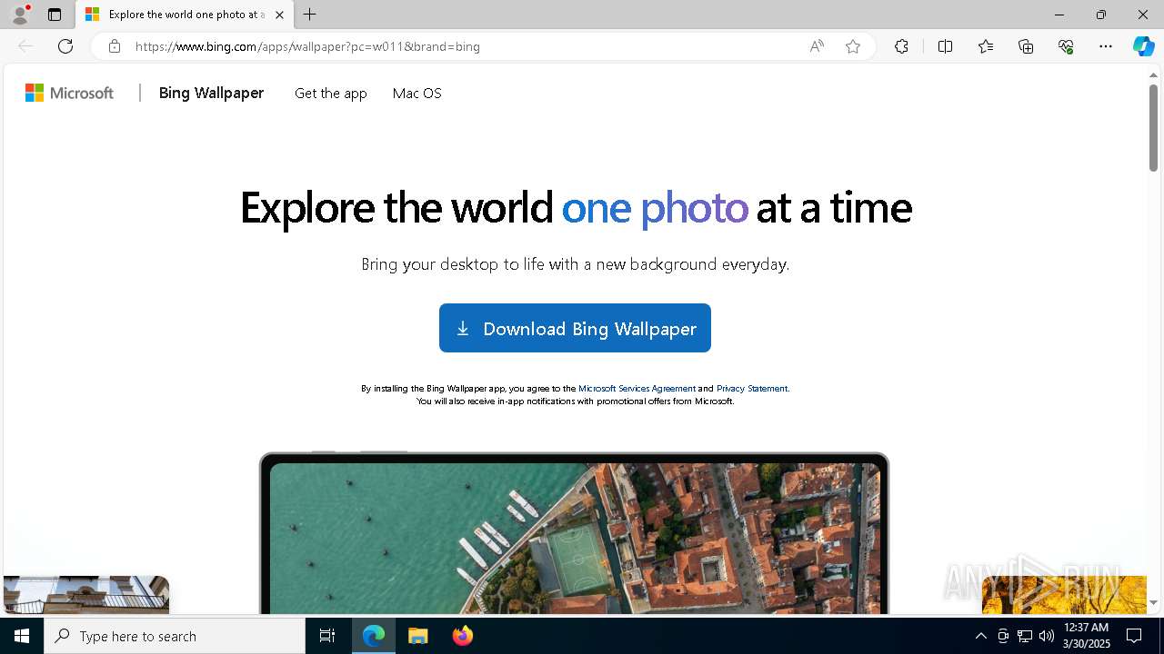This screenshot has height=654, width=1164.
Task: Open the browser profile icon
Action: pyautogui.click(x=20, y=15)
